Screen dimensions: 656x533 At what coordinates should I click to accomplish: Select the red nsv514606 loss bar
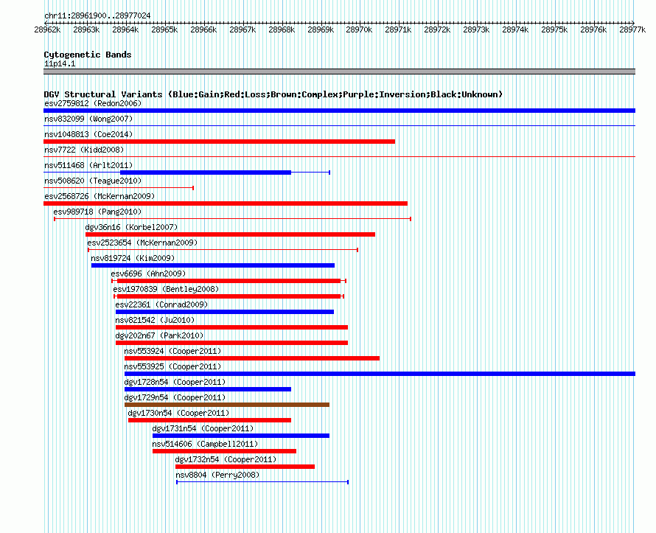(224, 451)
